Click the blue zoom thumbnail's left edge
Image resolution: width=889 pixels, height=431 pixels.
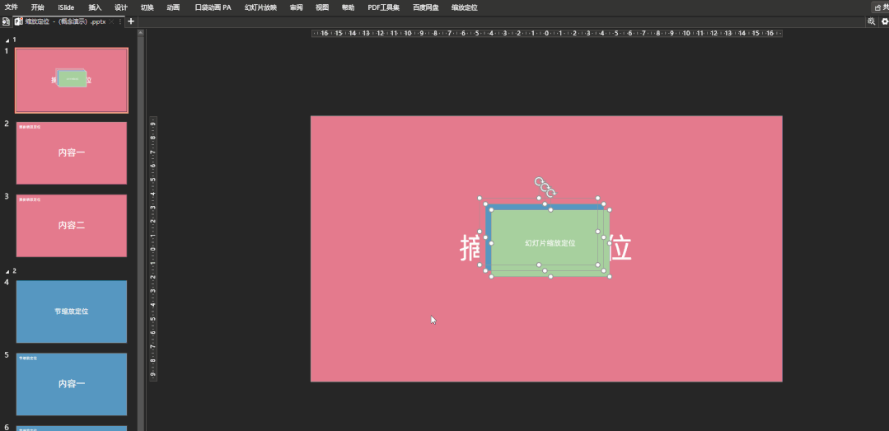(488, 238)
